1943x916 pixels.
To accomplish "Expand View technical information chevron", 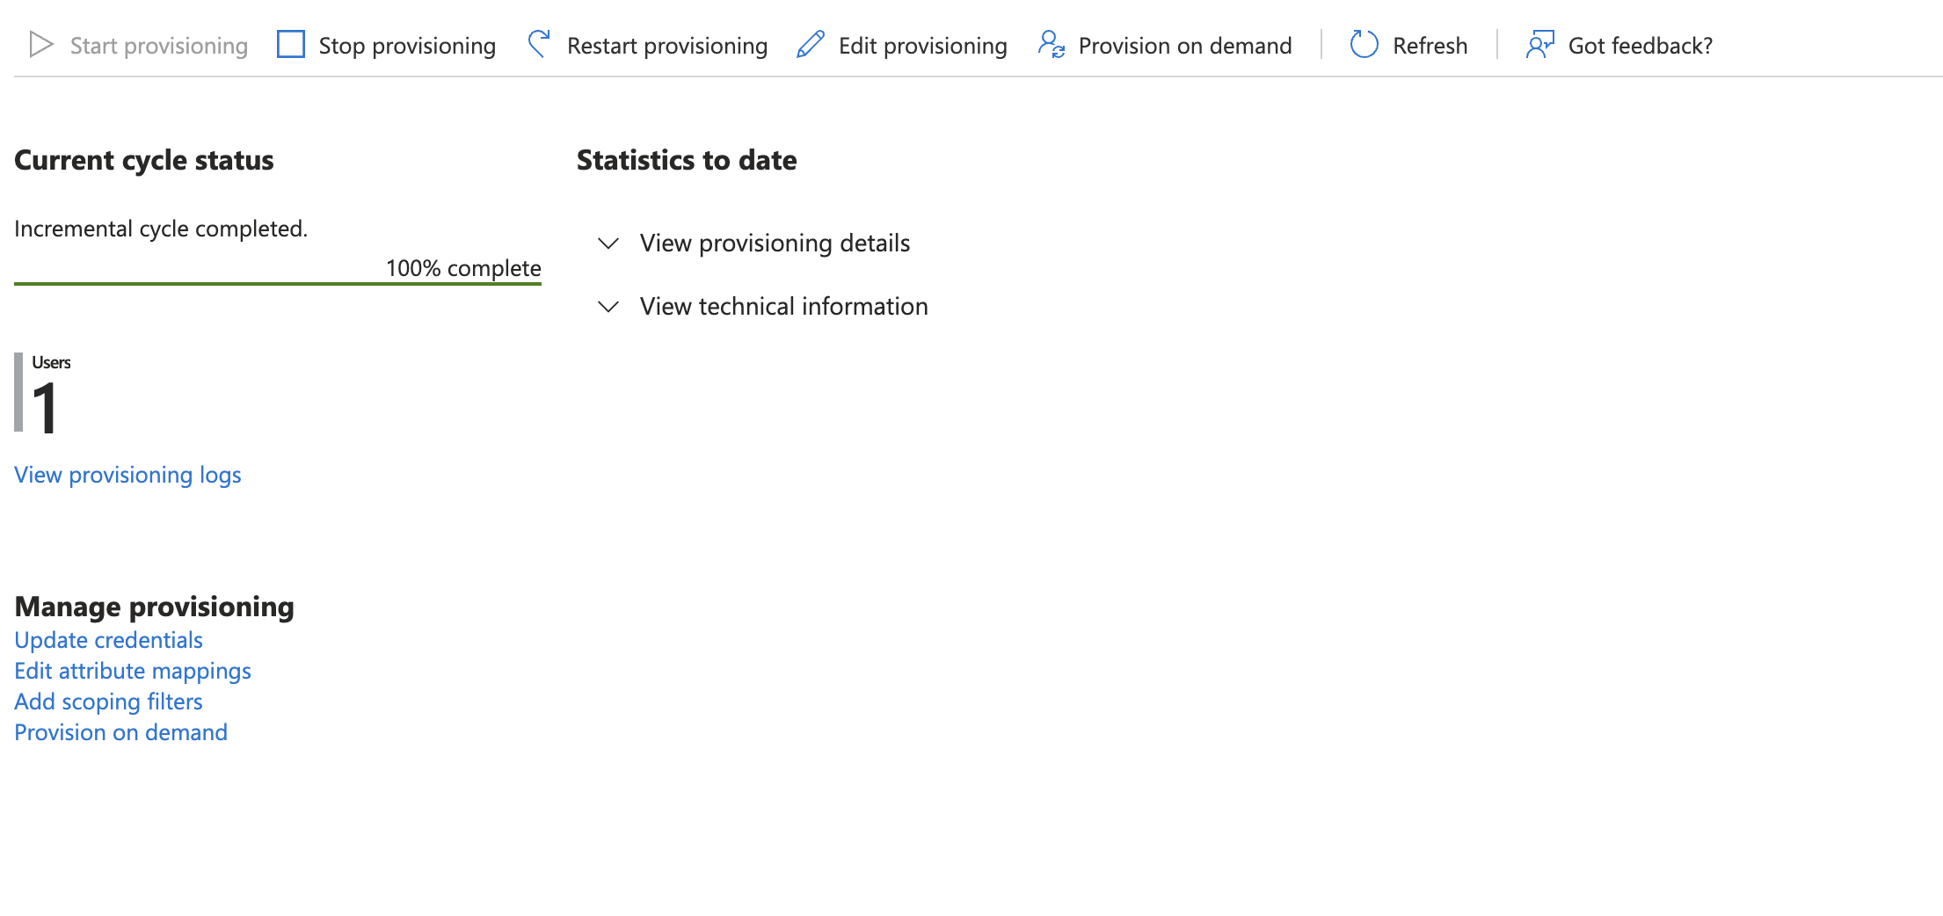I will (608, 307).
